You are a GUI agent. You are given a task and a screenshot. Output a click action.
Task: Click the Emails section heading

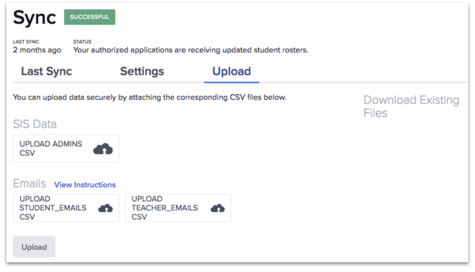point(30,183)
